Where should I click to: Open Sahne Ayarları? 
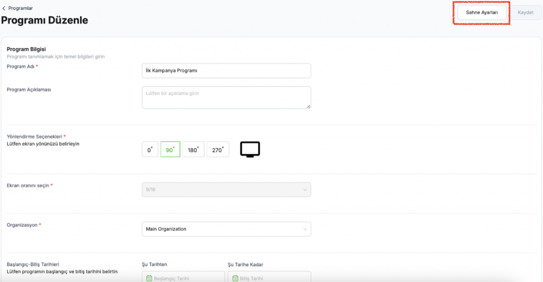click(x=481, y=13)
